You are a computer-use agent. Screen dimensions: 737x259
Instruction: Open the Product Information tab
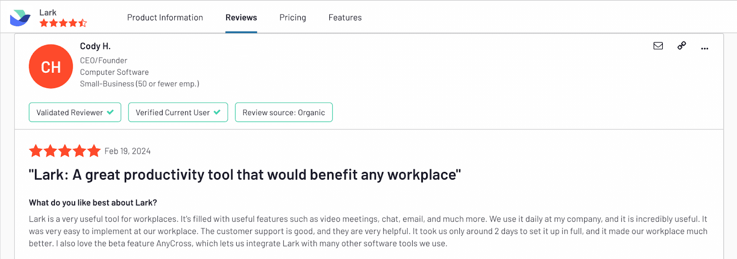point(165,18)
